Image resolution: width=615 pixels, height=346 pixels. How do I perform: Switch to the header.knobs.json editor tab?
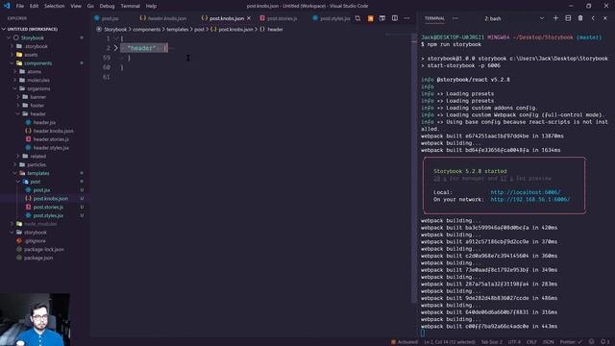(x=166, y=18)
